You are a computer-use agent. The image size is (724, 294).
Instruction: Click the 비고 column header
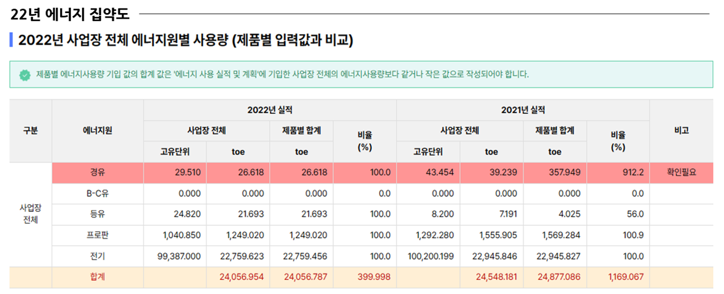pyautogui.click(x=681, y=131)
